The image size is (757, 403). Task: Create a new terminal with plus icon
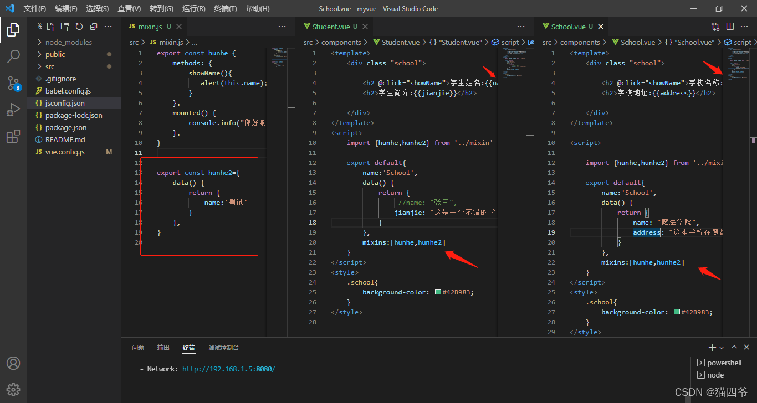pos(712,347)
